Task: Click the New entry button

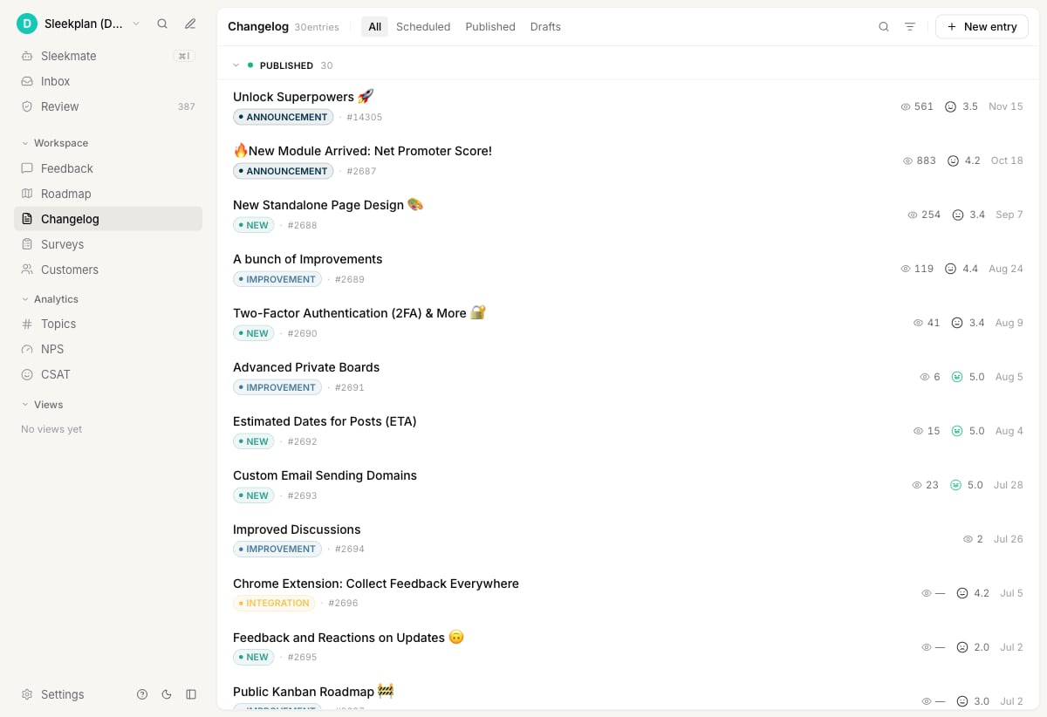Action: pos(982,27)
